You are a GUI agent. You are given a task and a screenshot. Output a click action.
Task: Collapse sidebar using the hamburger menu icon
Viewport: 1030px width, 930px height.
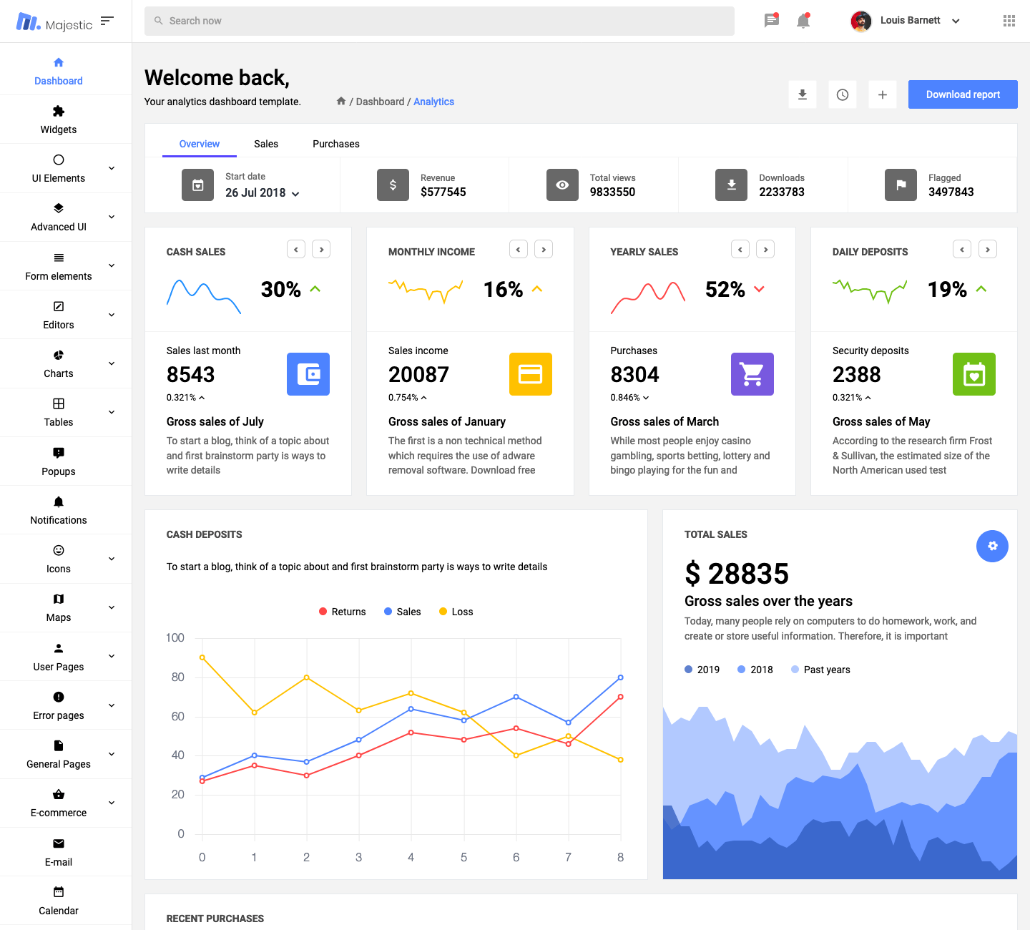pyautogui.click(x=107, y=21)
